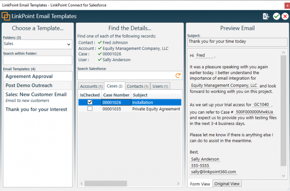Click the preview email scroll down arrow
290x191 pixels.
284,176
